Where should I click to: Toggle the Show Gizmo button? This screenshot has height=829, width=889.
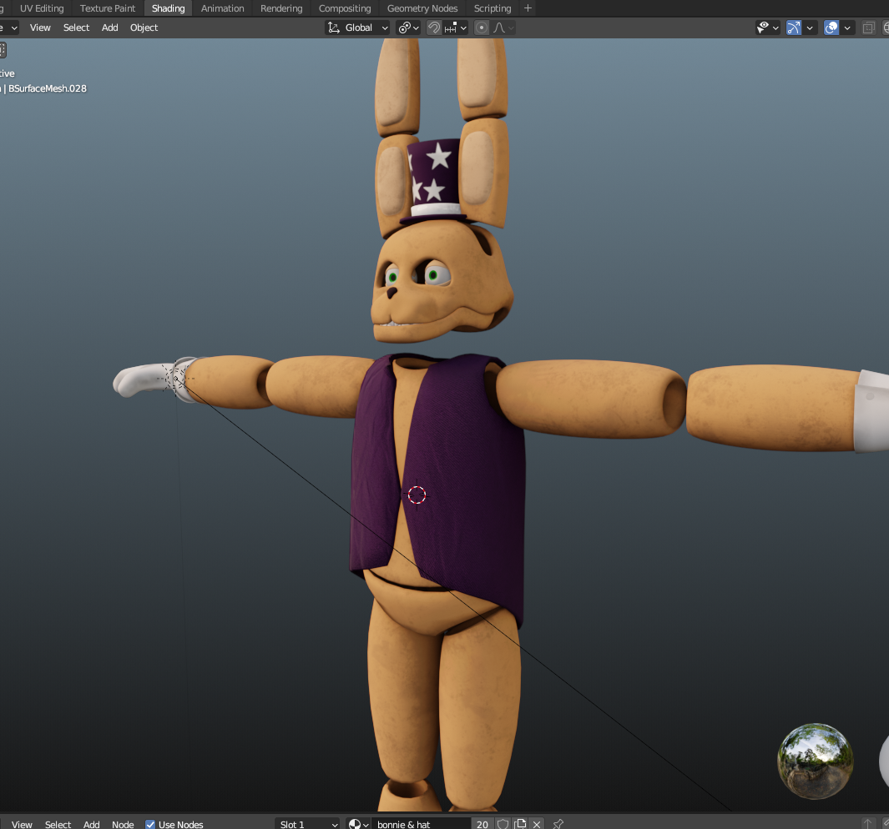(x=794, y=28)
